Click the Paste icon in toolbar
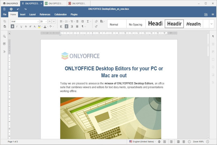Viewport: 217px width, 145px height. [5, 26]
